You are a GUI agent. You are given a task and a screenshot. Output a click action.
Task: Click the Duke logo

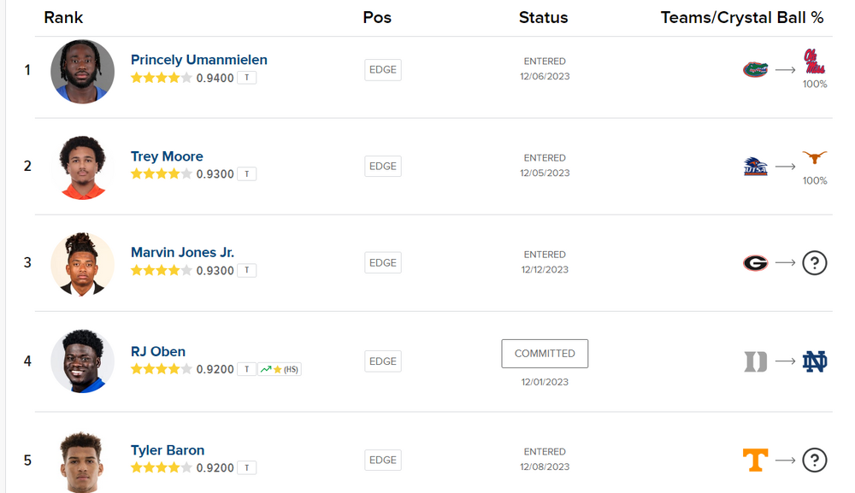pos(755,361)
